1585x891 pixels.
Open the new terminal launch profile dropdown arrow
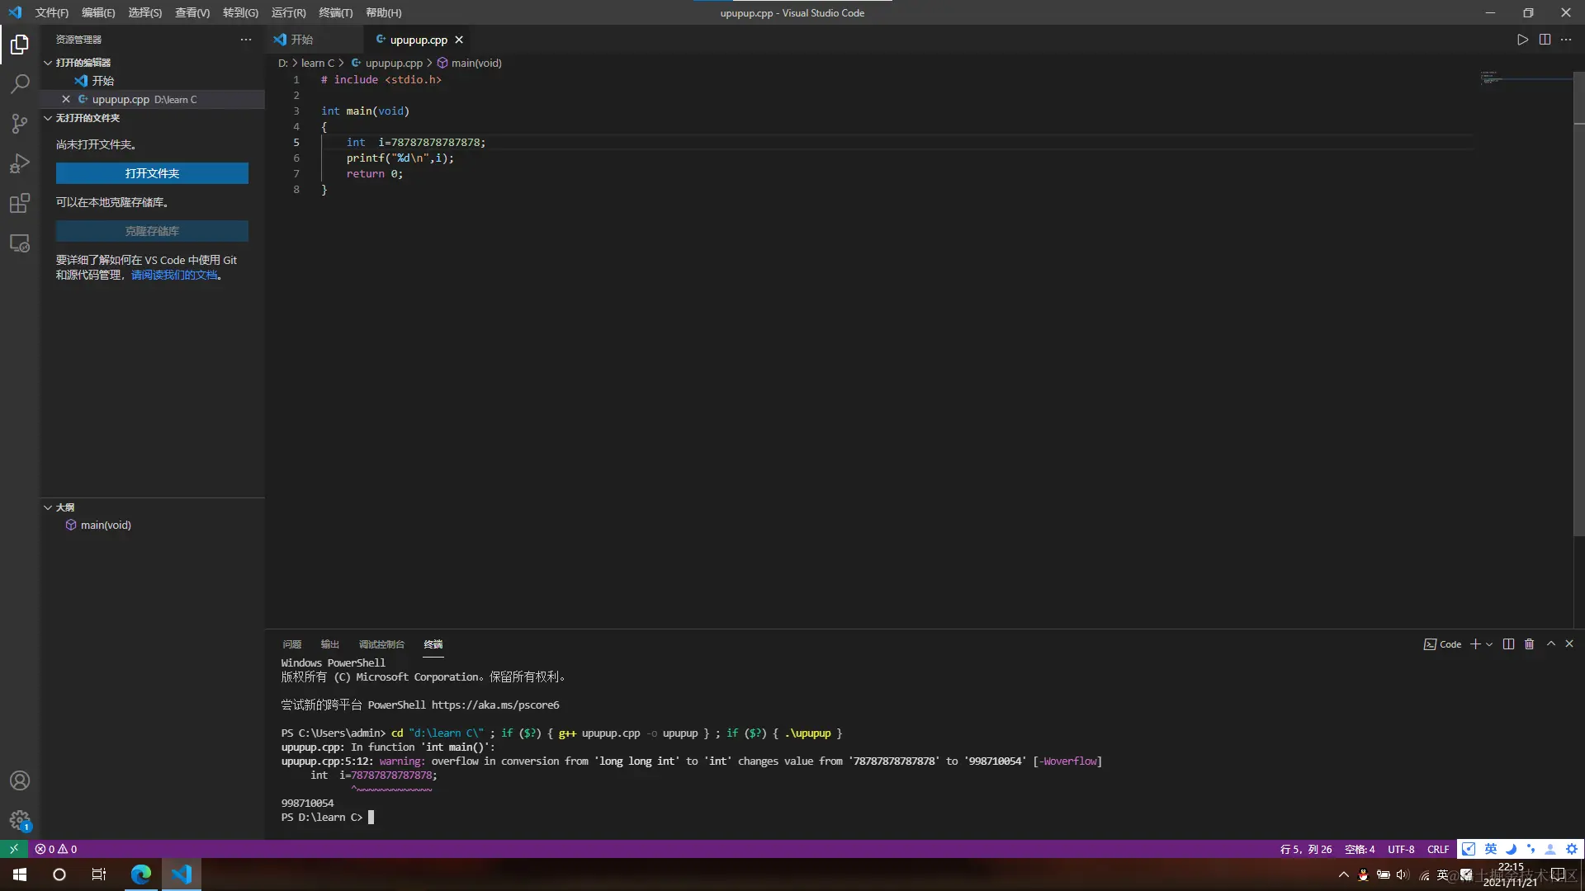pyautogui.click(x=1489, y=644)
